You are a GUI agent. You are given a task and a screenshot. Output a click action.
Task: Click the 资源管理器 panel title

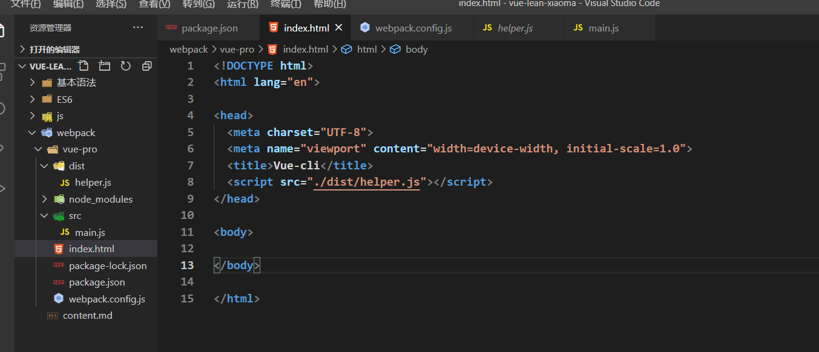pos(50,28)
